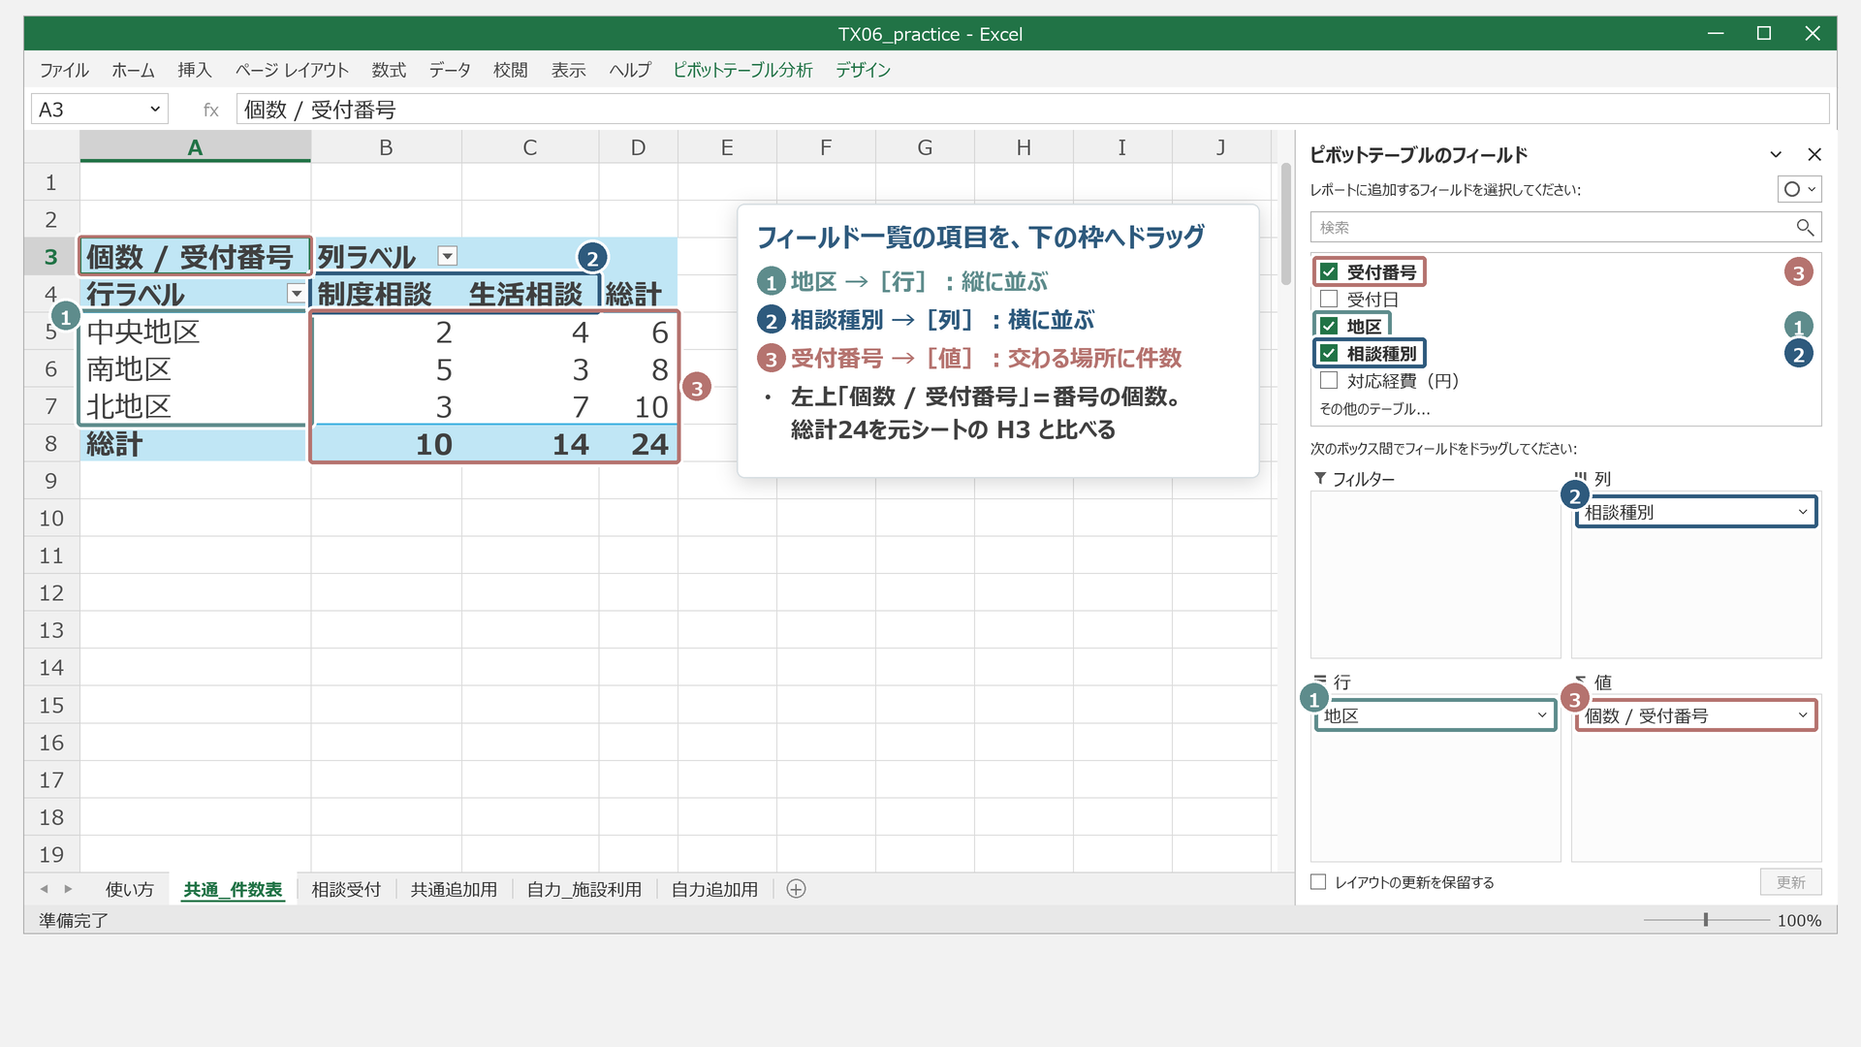The image size is (1861, 1047).
Task: Switch to the 自力追加用 sheet
Action: 714,889
